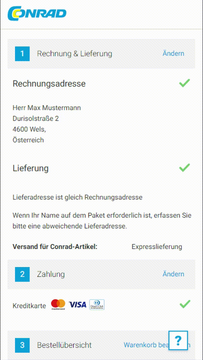This screenshot has height=360, width=203.
Task: Click Ändern next to Zahlung
Action: (173, 274)
